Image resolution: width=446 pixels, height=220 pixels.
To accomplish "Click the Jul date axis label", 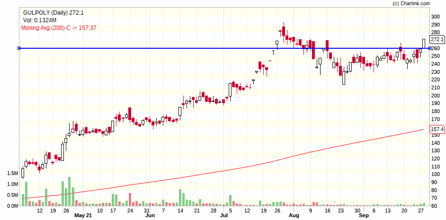I will coord(224,215).
